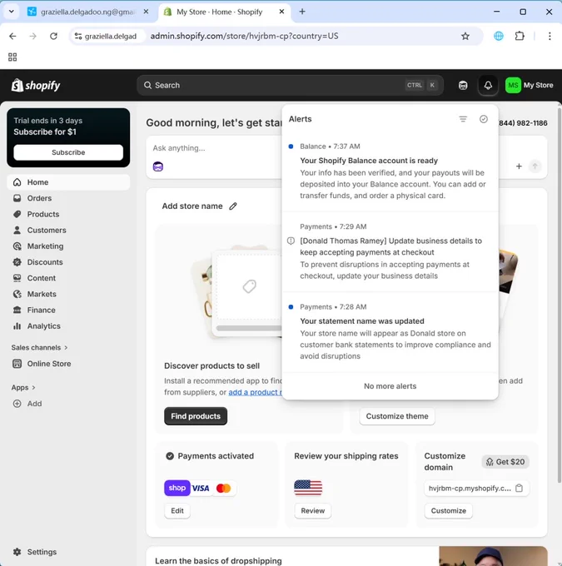Open the apps grid in bookmarks bar
This screenshot has height=566, width=562.
point(12,57)
